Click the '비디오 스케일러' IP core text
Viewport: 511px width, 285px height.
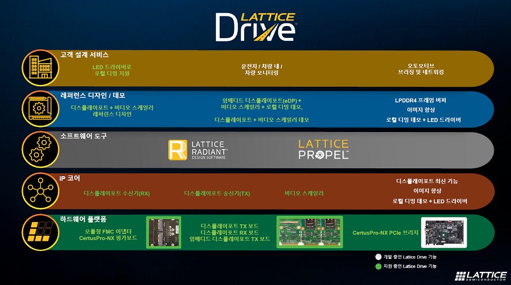pos(304,193)
